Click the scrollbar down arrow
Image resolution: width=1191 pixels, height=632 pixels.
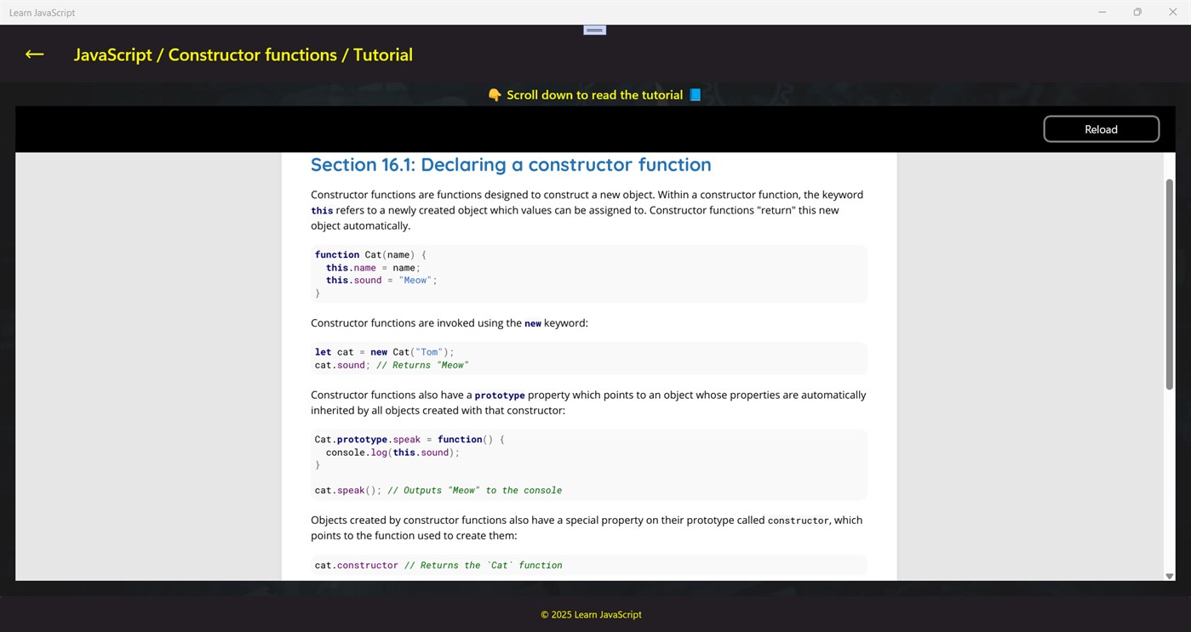pyautogui.click(x=1170, y=575)
